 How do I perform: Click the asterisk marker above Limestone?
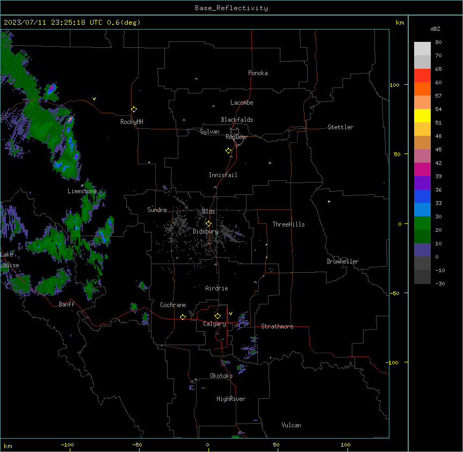[x=82, y=186]
